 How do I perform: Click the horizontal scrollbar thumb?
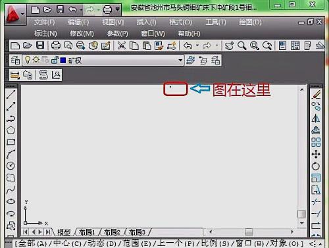click(x=249, y=232)
